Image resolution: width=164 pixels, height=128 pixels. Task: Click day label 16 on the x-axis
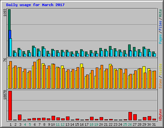pyautogui.click(x=82, y=124)
